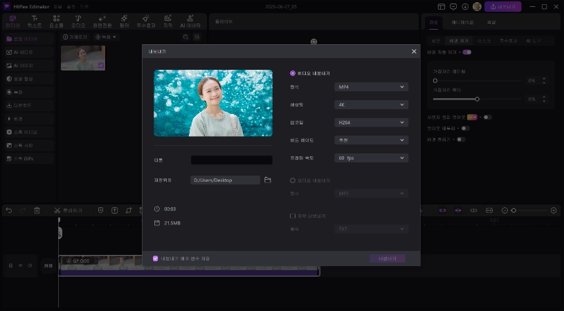Open the File menu in title bar
Image resolution: width=564 pixels, height=311 pixels.
pyautogui.click(x=57, y=6)
